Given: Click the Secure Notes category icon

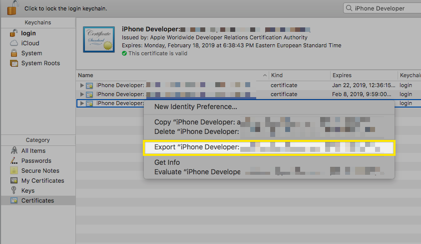Looking at the screenshot, I should (x=14, y=170).
